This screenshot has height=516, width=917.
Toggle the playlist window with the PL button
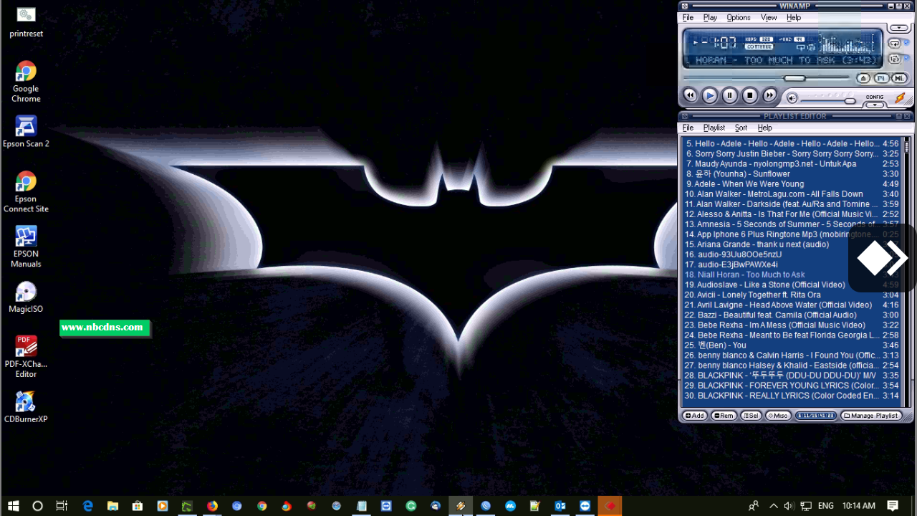[x=881, y=78]
